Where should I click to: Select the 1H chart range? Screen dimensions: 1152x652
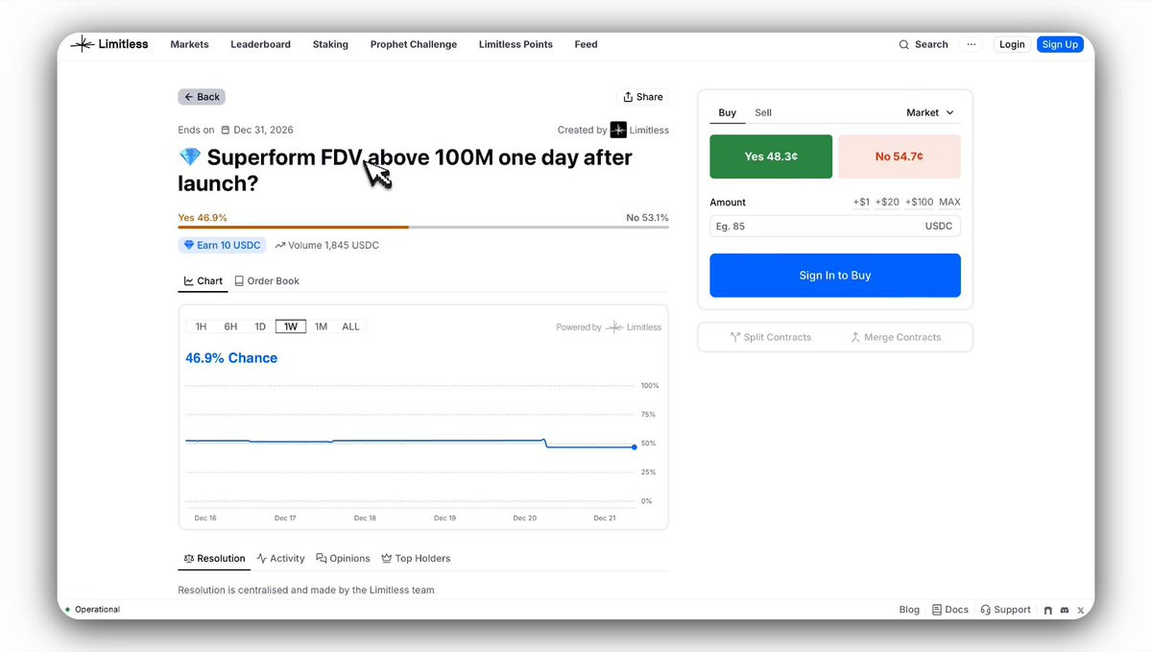pyautogui.click(x=201, y=326)
